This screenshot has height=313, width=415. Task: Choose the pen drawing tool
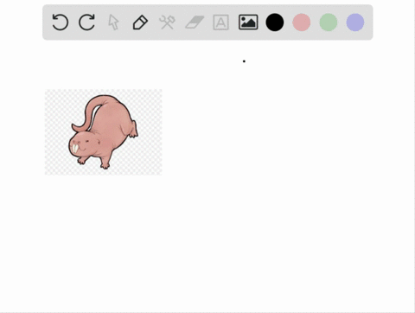(x=140, y=22)
